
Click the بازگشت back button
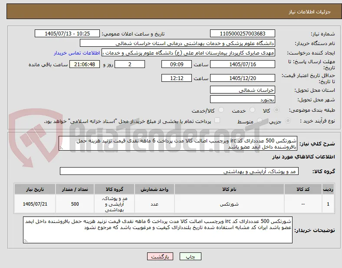click(x=160, y=257)
